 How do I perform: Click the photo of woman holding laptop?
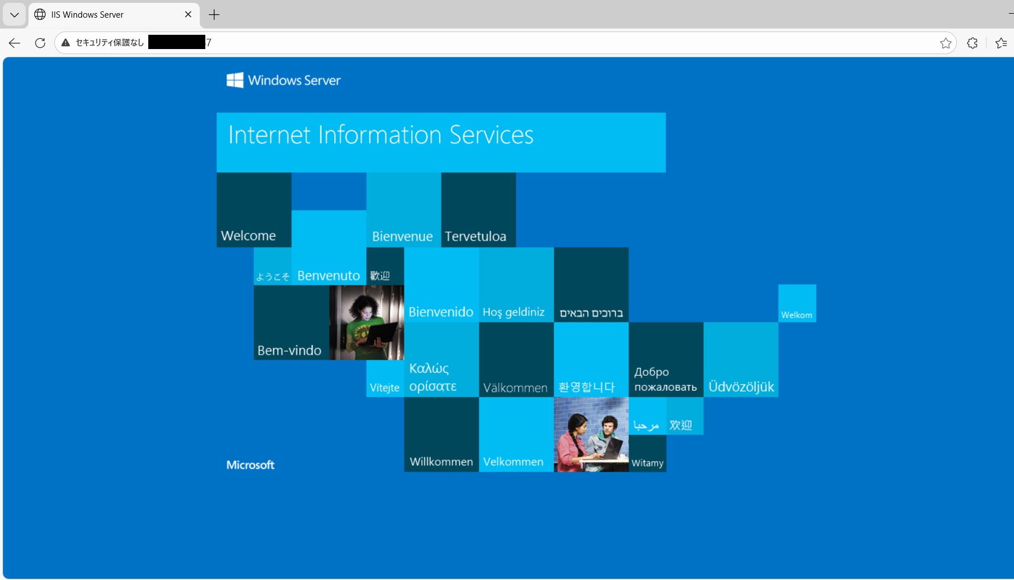(367, 322)
